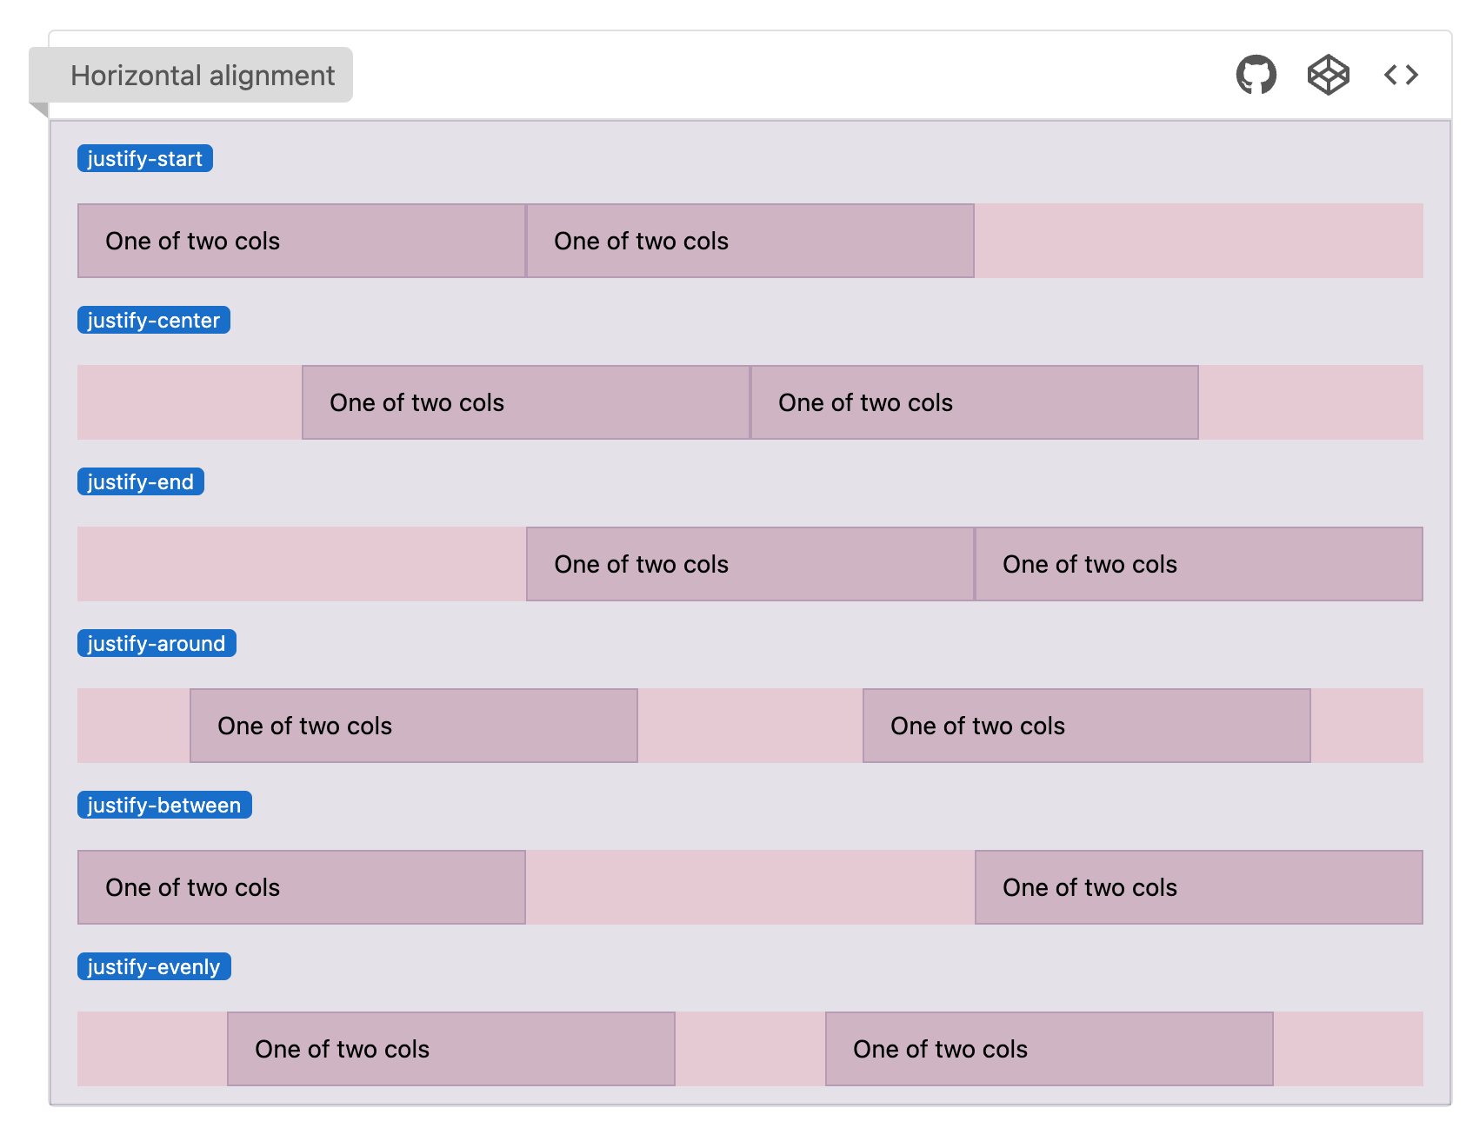Select first column in justify-center row

526,402
